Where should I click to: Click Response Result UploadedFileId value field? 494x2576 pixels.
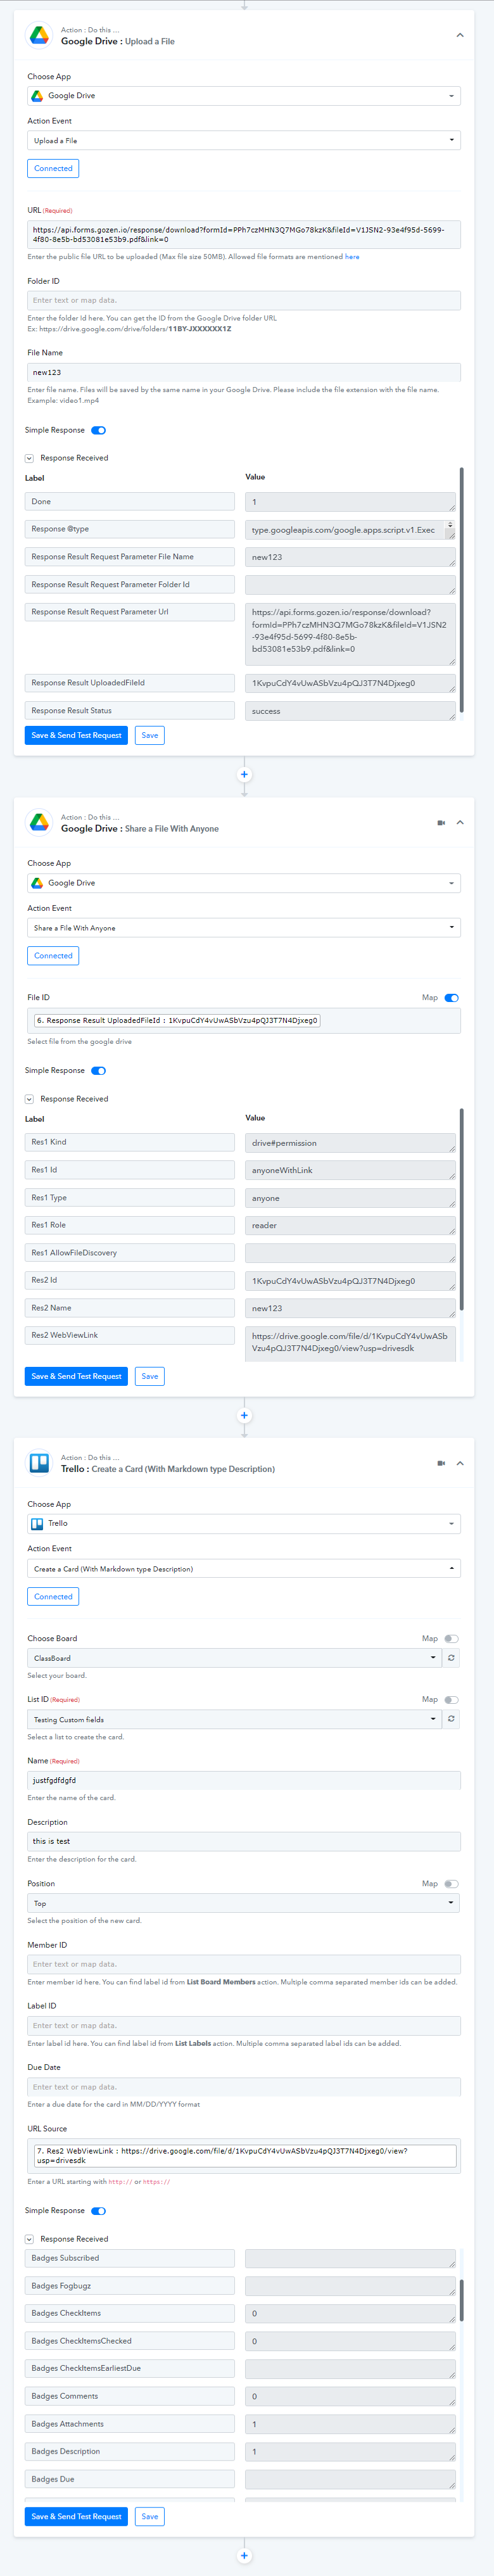point(350,684)
